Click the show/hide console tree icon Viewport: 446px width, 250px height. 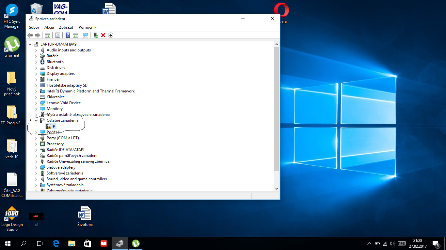tap(48, 35)
